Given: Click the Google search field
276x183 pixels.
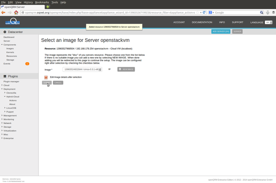Looking at the screenshot, I should pos(237,12).
